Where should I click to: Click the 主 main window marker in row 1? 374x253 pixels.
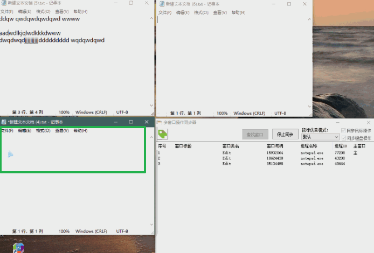point(355,153)
